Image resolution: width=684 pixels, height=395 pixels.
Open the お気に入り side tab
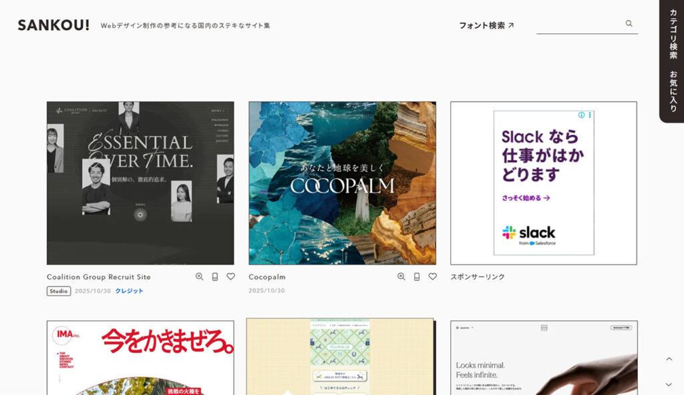point(673,91)
